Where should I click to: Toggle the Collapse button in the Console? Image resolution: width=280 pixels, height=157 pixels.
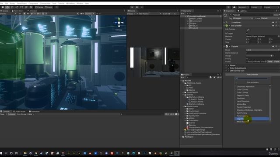12,114
